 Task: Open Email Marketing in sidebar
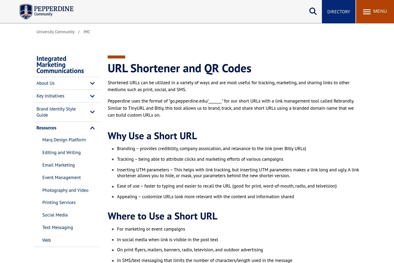[x=58, y=165]
